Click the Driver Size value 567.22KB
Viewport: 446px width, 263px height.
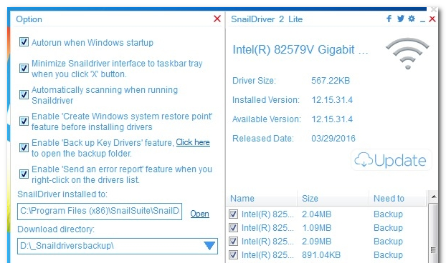pyautogui.click(x=331, y=81)
